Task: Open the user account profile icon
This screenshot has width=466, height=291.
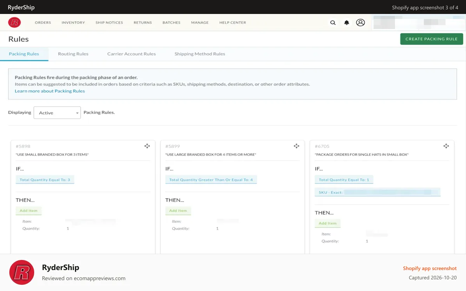Action: point(360,23)
